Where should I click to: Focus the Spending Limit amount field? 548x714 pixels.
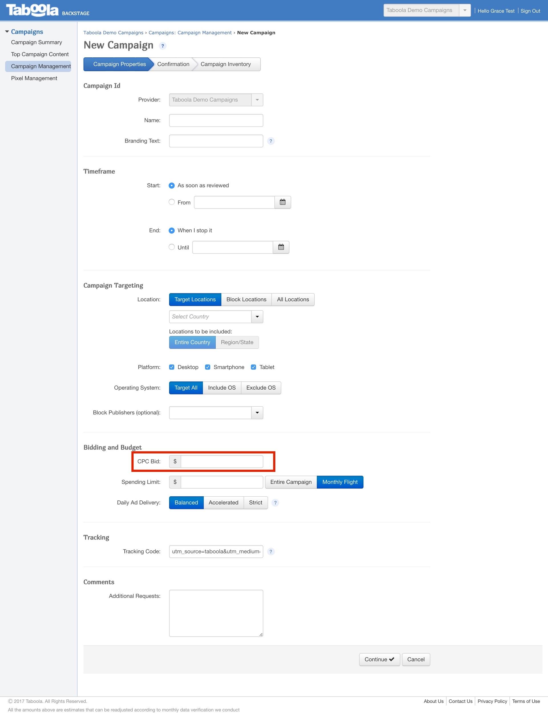click(x=222, y=482)
